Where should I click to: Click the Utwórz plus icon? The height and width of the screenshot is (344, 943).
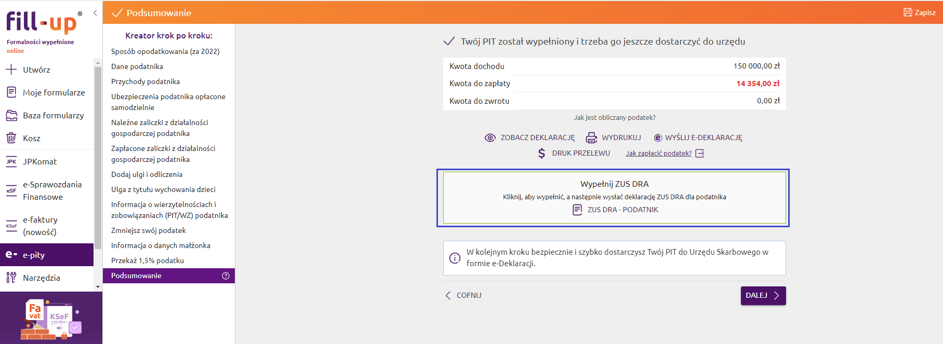pyautogui.click(x=11, y=70)
